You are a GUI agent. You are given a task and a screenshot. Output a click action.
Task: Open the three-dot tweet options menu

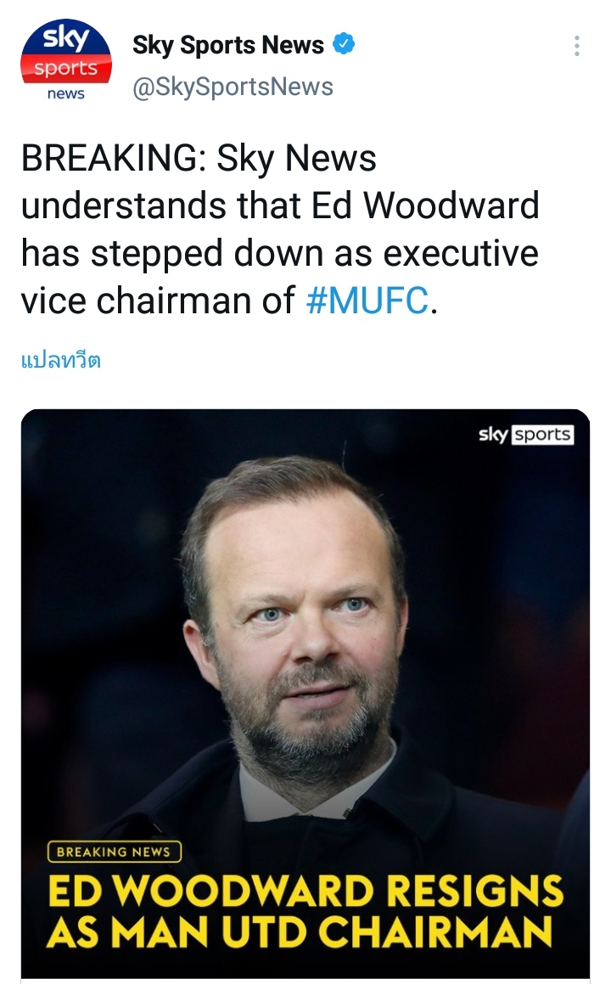pyautogui.click(x=577, y=46)
